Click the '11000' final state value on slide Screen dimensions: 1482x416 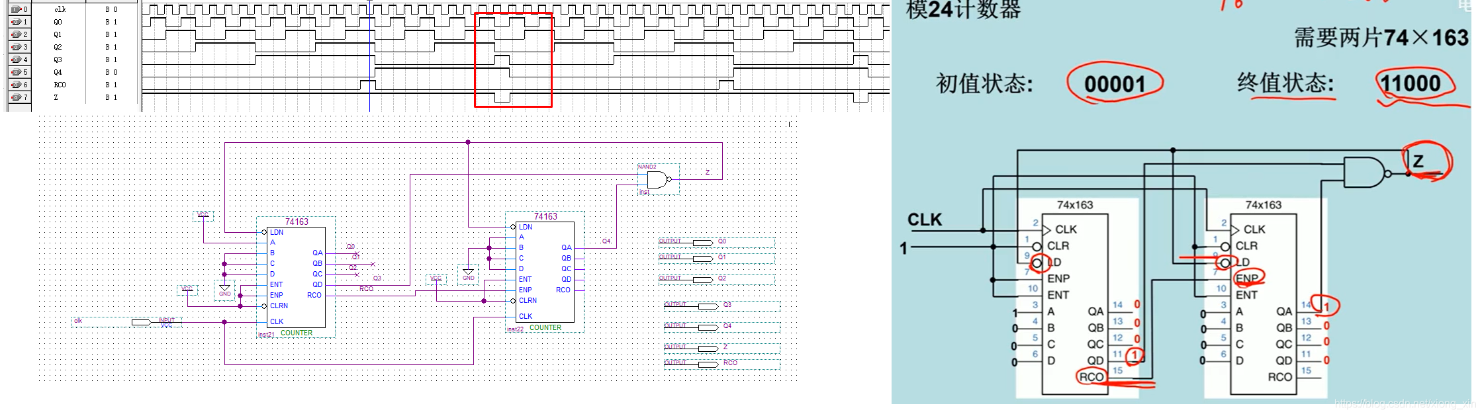[x=1410, y=83]
